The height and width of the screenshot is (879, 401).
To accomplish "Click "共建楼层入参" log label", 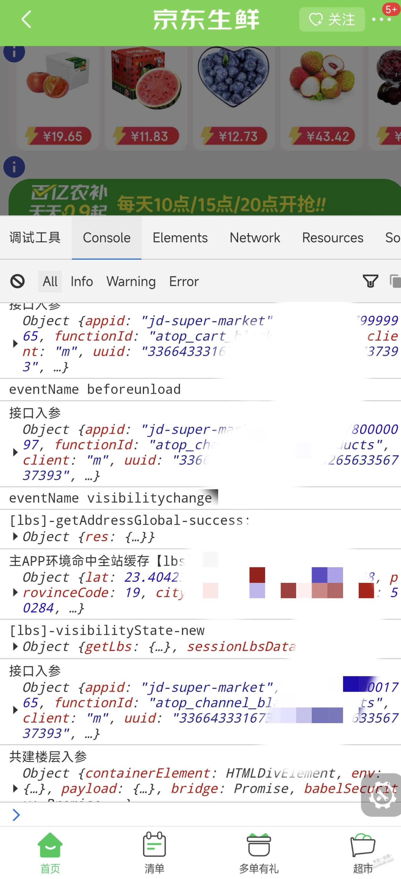I will (48, 756).
